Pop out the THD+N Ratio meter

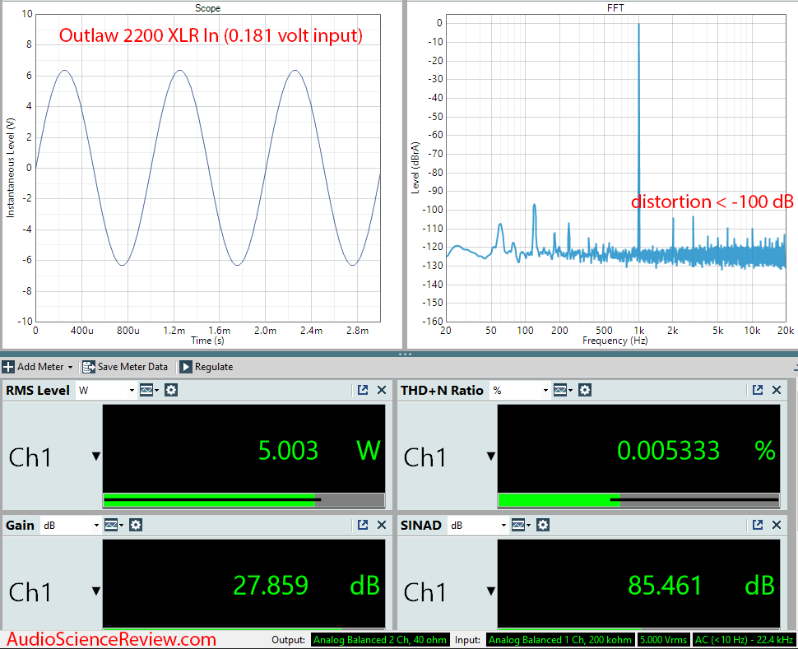(x=758, y=390)
